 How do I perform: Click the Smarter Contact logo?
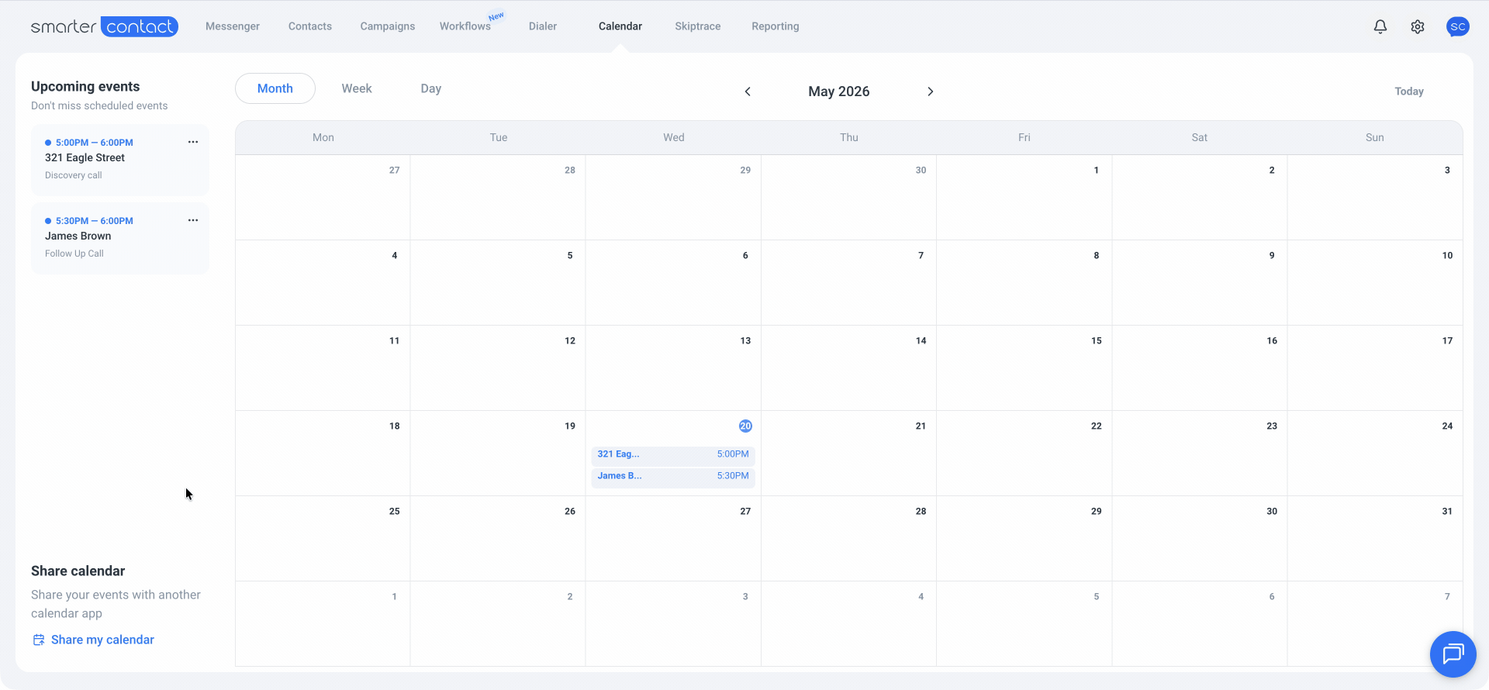click(x=105, y=26)
